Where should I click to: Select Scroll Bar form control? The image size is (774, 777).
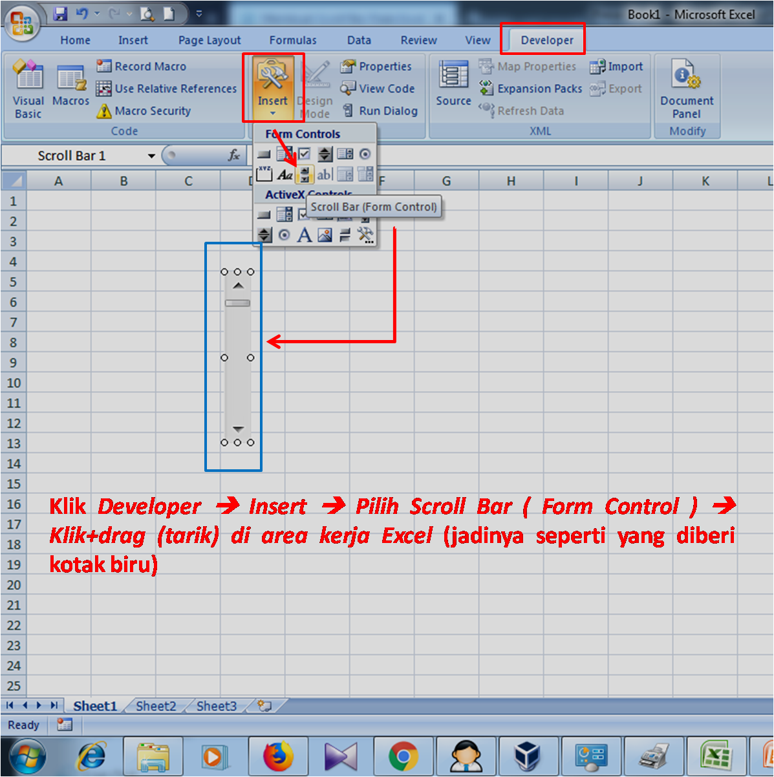[x=305, y=175]
